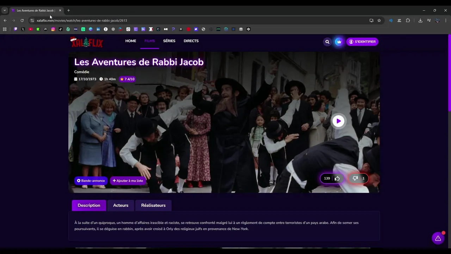Click the install app icon in address bar

point(371,20)
